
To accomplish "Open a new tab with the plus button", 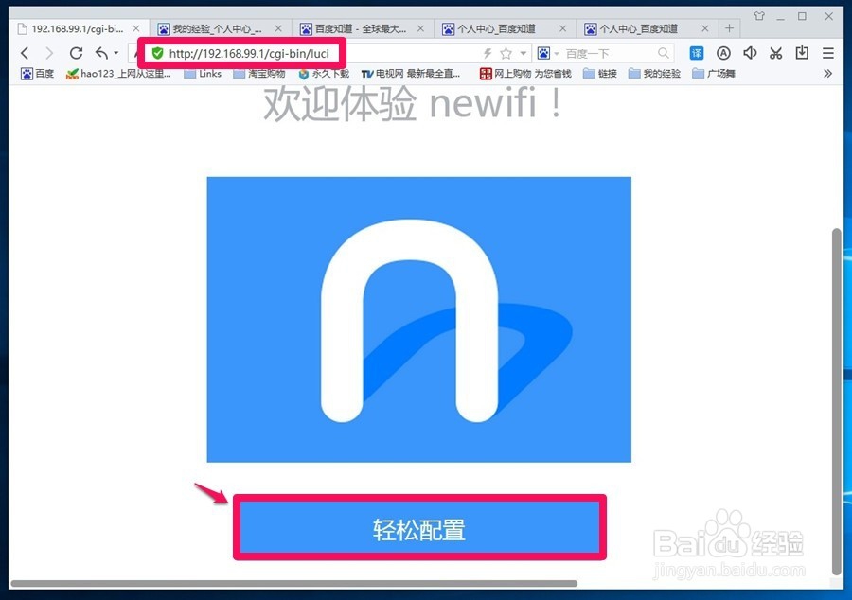I will click(x=729, y=28).
